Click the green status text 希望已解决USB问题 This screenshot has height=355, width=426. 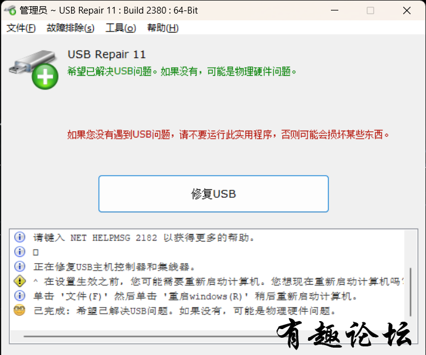click(182, 71)
